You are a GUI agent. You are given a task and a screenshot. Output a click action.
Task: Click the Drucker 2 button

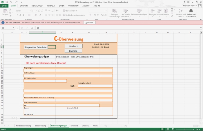click(x=73, y=51)
